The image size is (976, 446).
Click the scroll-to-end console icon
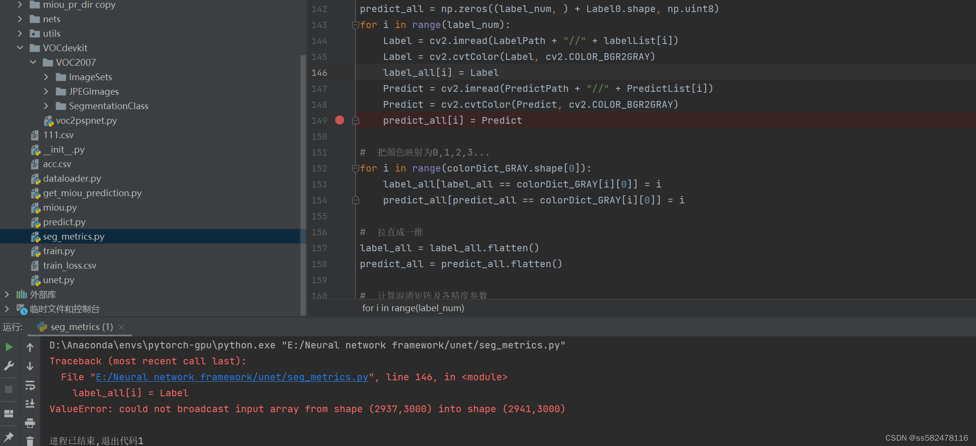[x=30, y=403]
